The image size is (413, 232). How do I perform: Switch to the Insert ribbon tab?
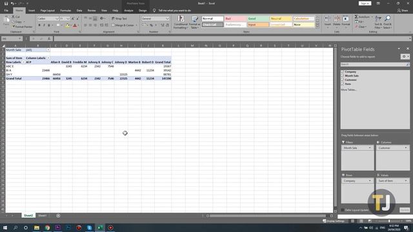pos(32,10)
